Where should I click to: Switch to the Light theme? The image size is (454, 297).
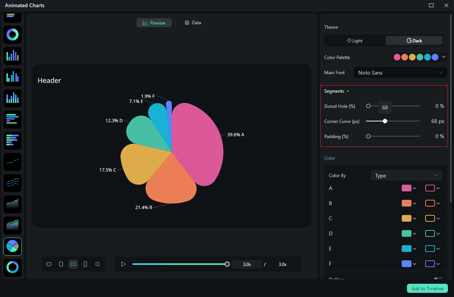(x=354, y=40)
